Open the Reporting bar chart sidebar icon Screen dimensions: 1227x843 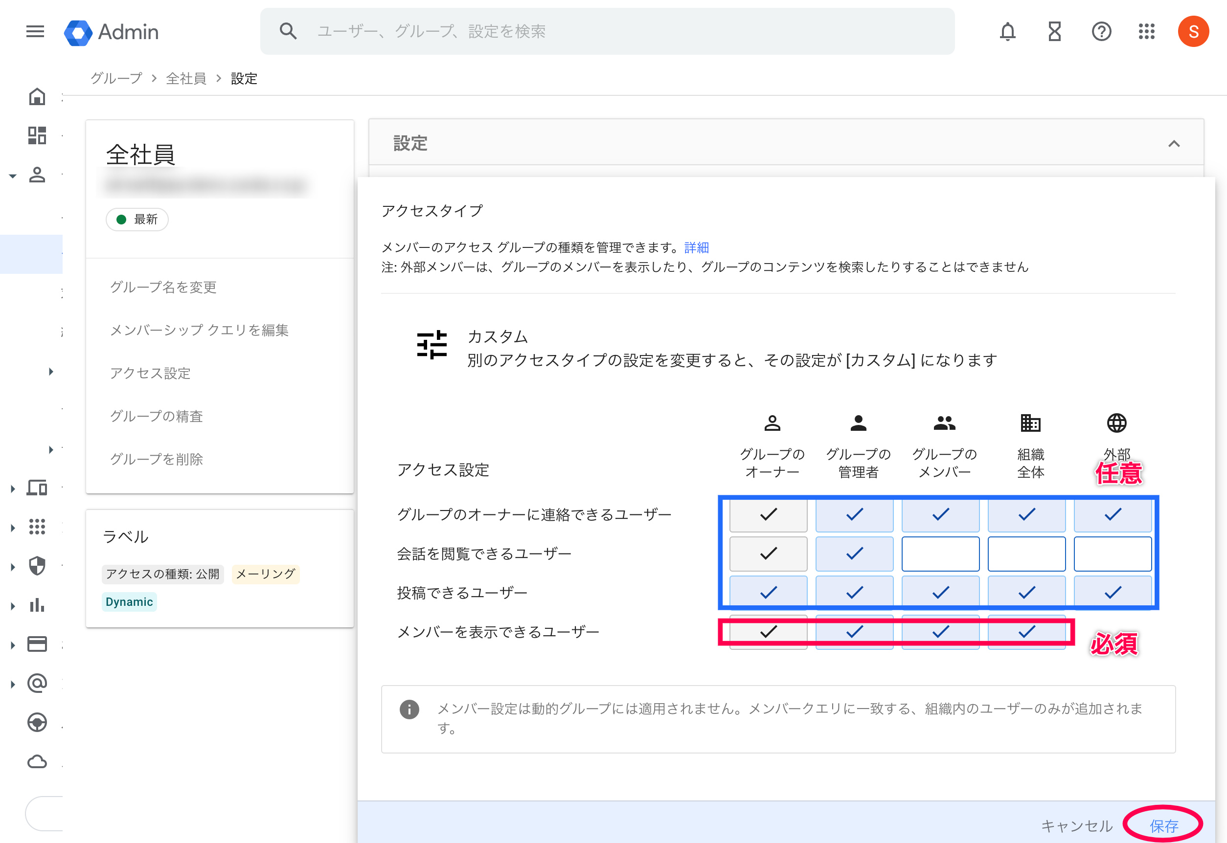[37, 605]
